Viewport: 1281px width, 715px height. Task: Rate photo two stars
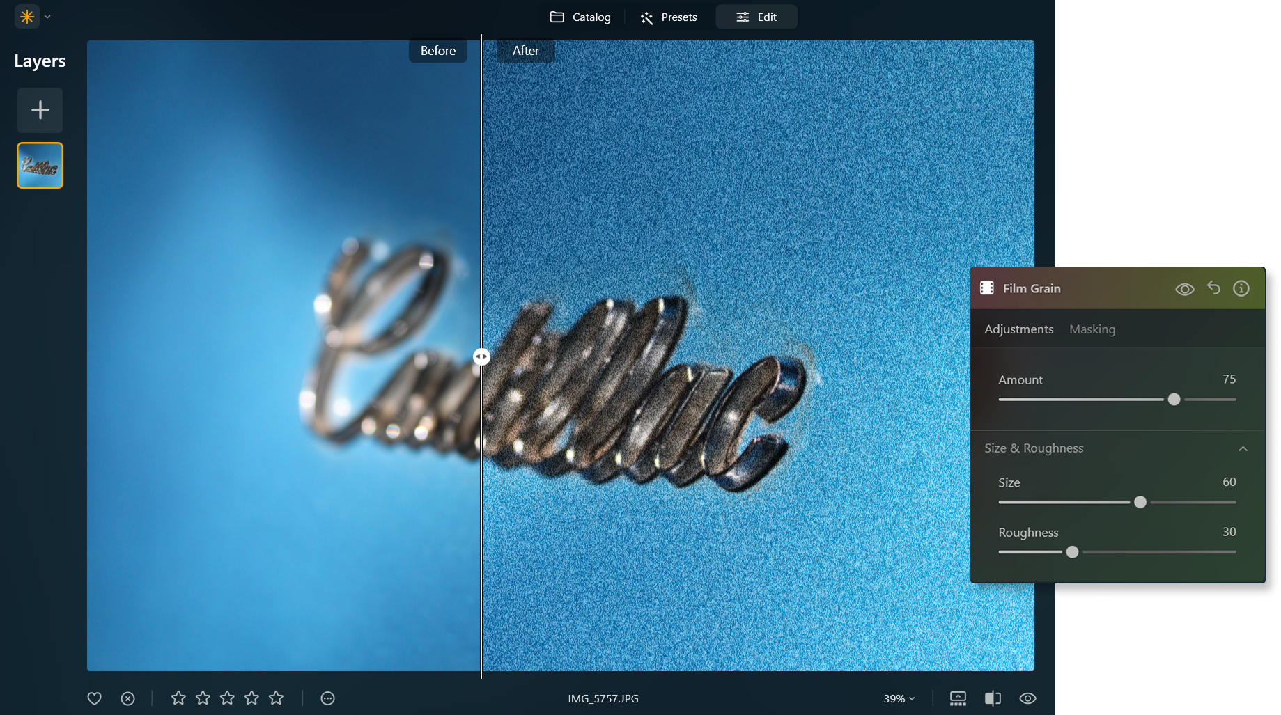203,698
